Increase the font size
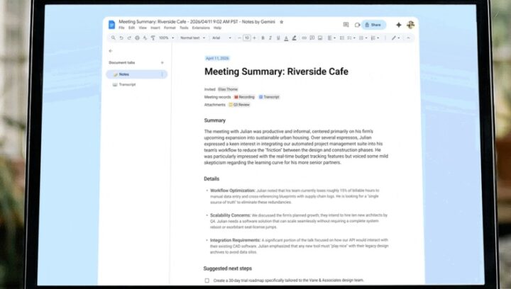The width and height of the screenshot is (511, 289). pyautogui.click(x=255, y=38)
